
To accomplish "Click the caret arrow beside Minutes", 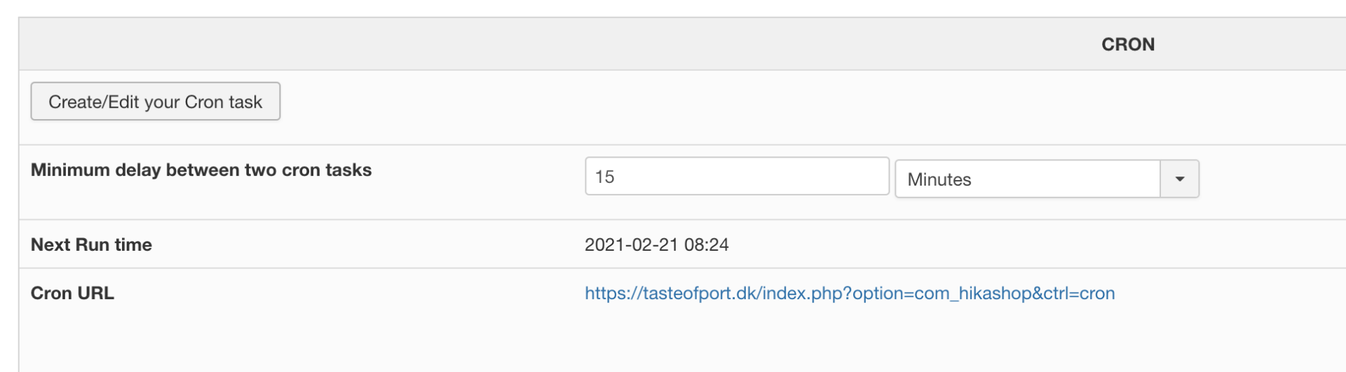I will point(1180,179).
